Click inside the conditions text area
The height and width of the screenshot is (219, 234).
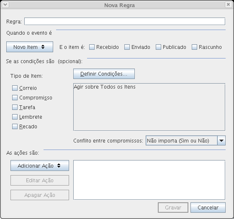pos(149,107)
